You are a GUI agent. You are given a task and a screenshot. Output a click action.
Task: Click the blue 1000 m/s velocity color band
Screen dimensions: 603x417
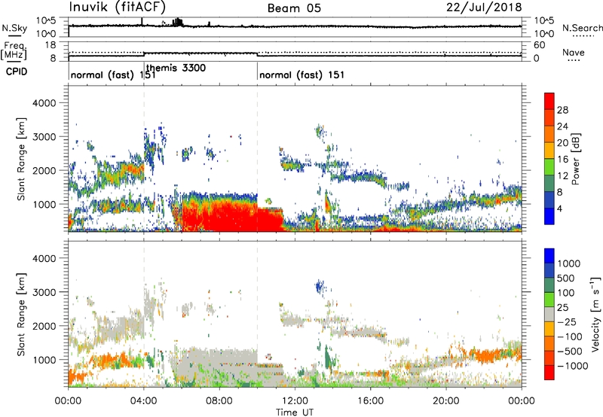549,256
